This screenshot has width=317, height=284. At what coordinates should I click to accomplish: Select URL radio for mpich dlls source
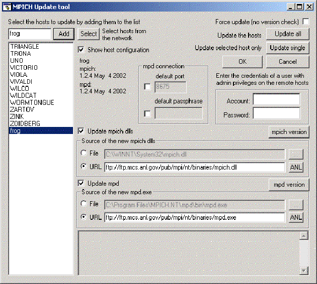[x=84, y=167]
